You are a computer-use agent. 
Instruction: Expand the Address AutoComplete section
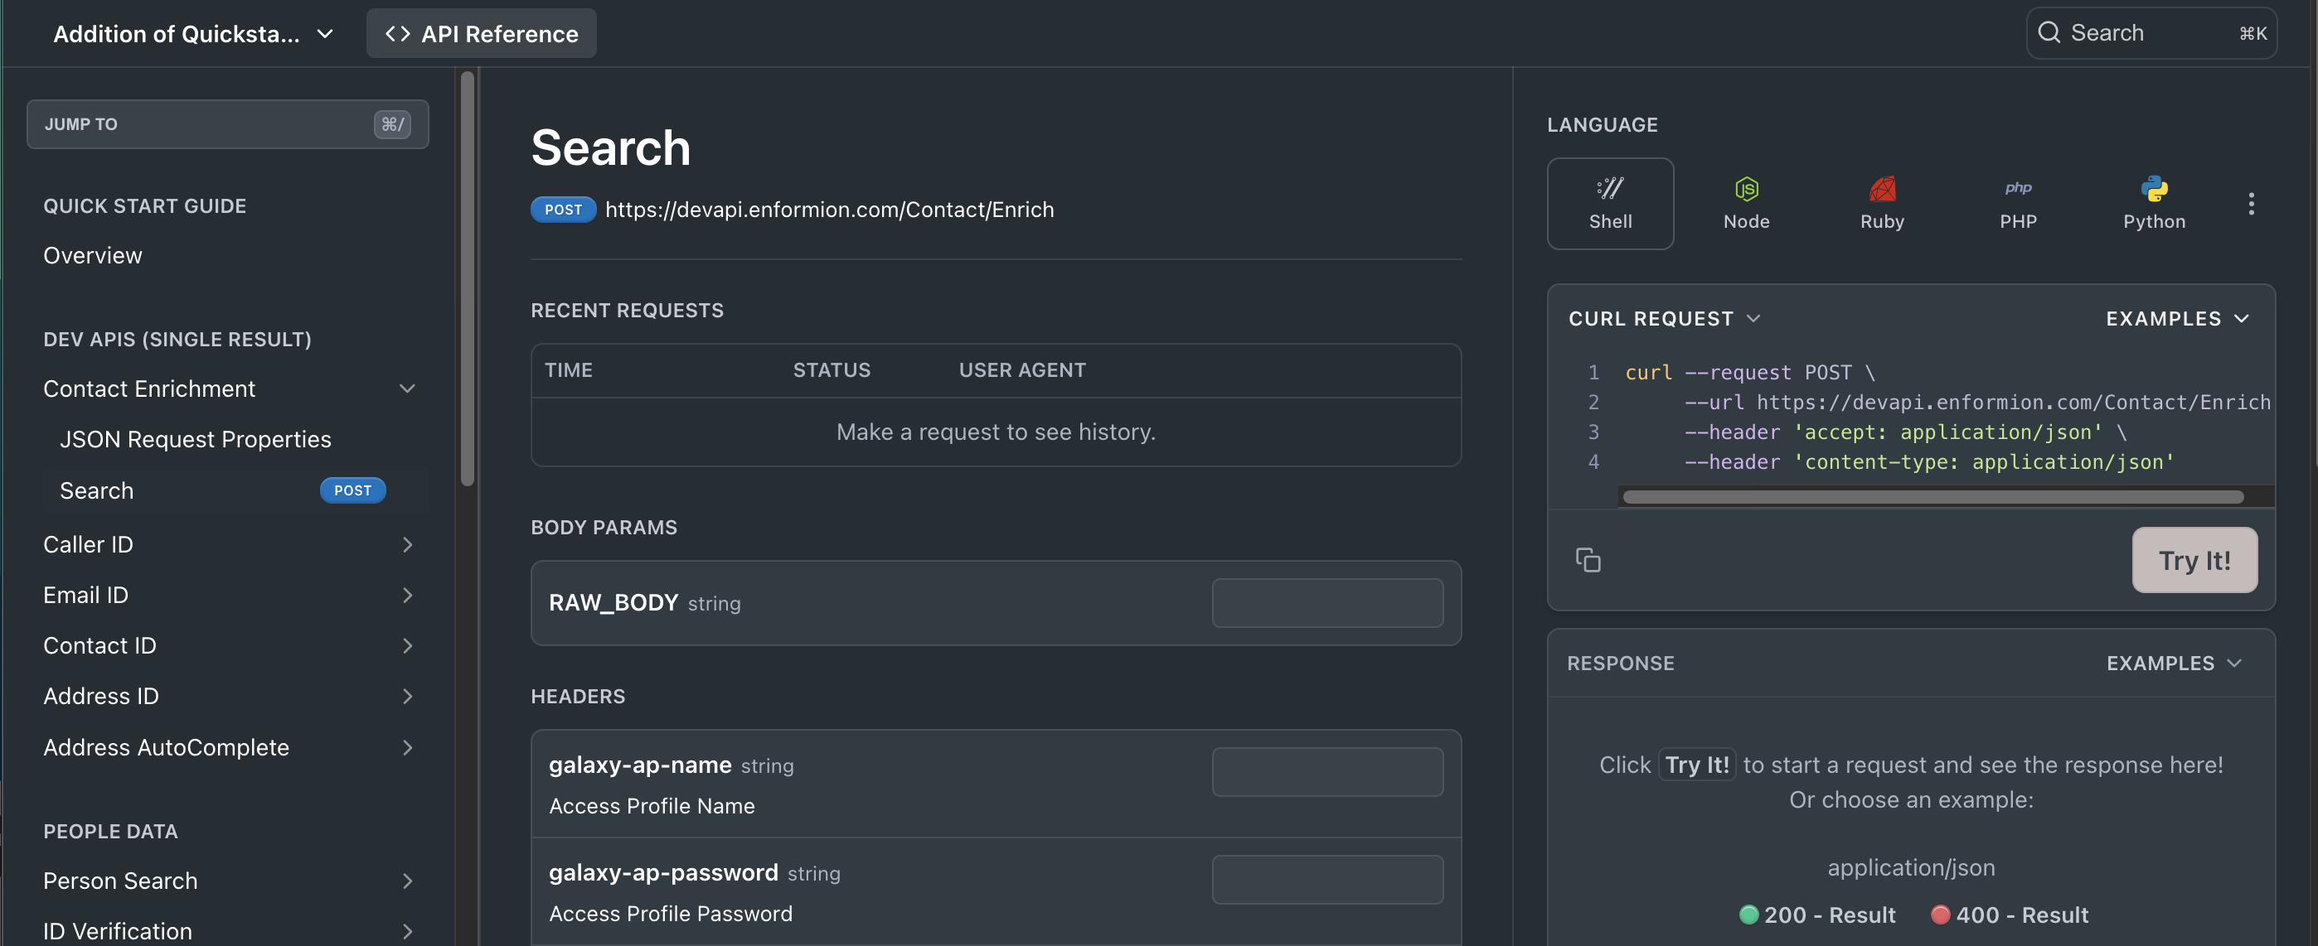[x=407, y=747]
